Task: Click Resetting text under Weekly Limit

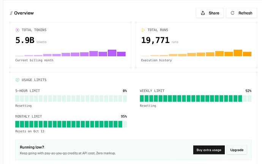Action: [x=148, y=106]
